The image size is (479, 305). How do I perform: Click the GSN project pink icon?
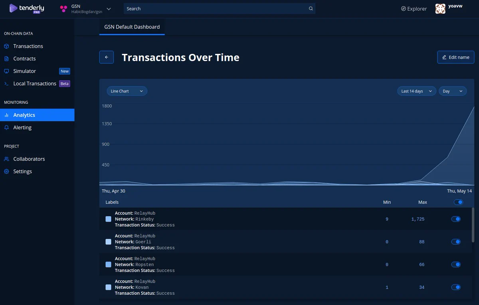click(x=63, y=9)
